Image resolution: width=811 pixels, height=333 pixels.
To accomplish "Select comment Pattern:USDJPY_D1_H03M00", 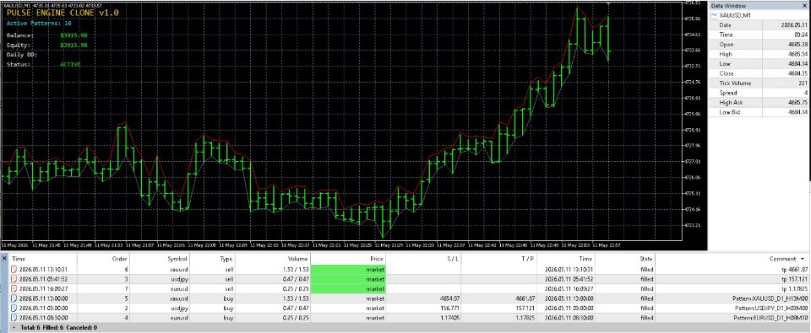I will (771, 308).
